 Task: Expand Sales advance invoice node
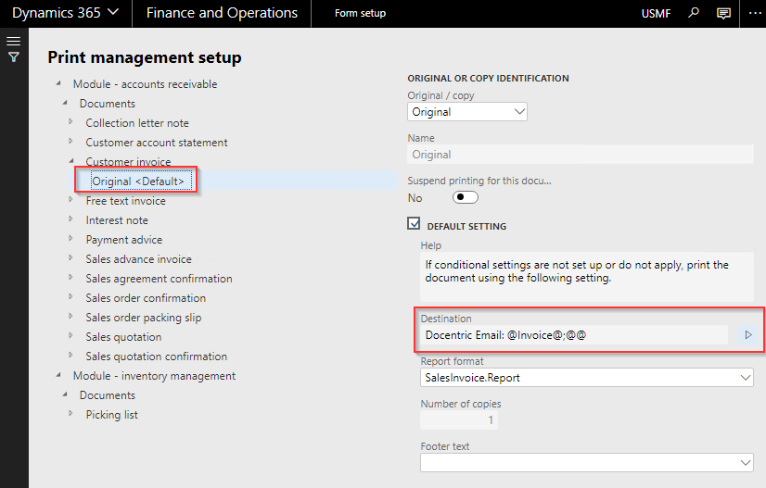[70, 257]
